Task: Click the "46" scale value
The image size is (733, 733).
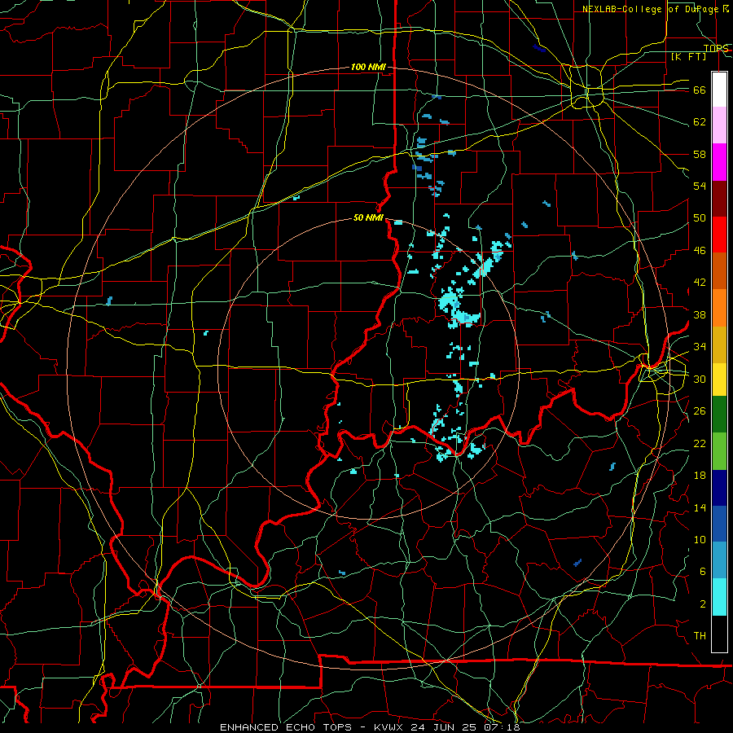Action: click(x=700, y=251)
